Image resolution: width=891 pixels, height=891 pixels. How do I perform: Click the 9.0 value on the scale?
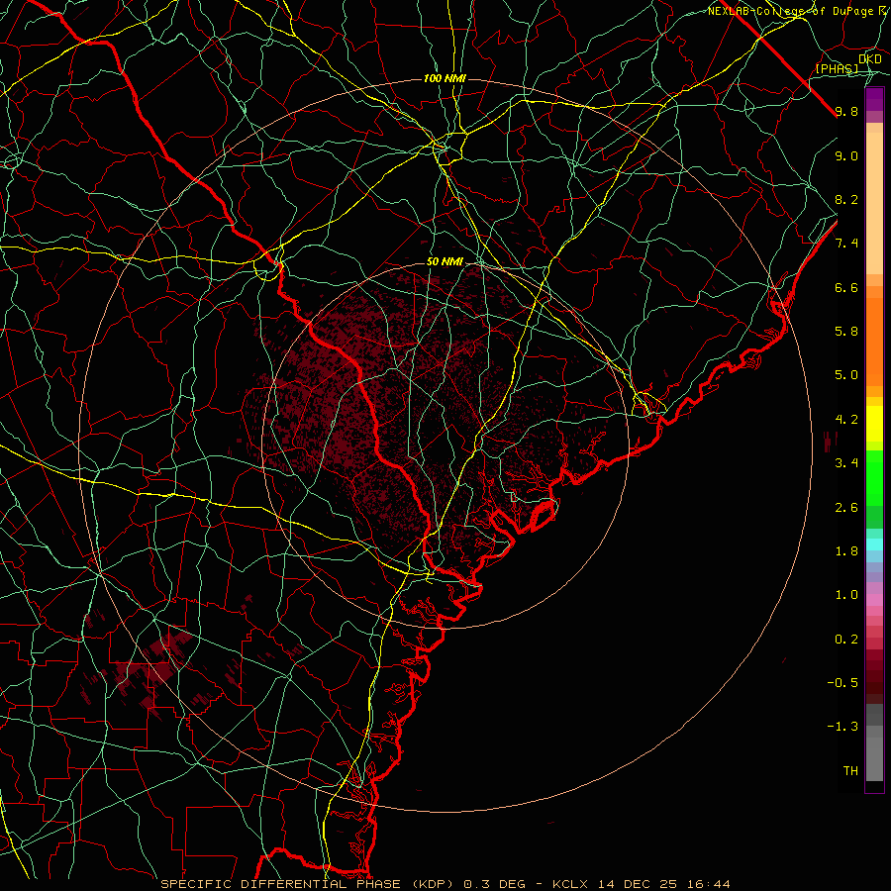point(846,155)
